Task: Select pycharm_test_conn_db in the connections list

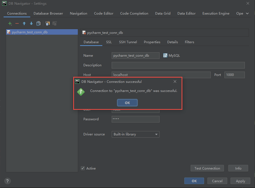Action: pos(42,32)
